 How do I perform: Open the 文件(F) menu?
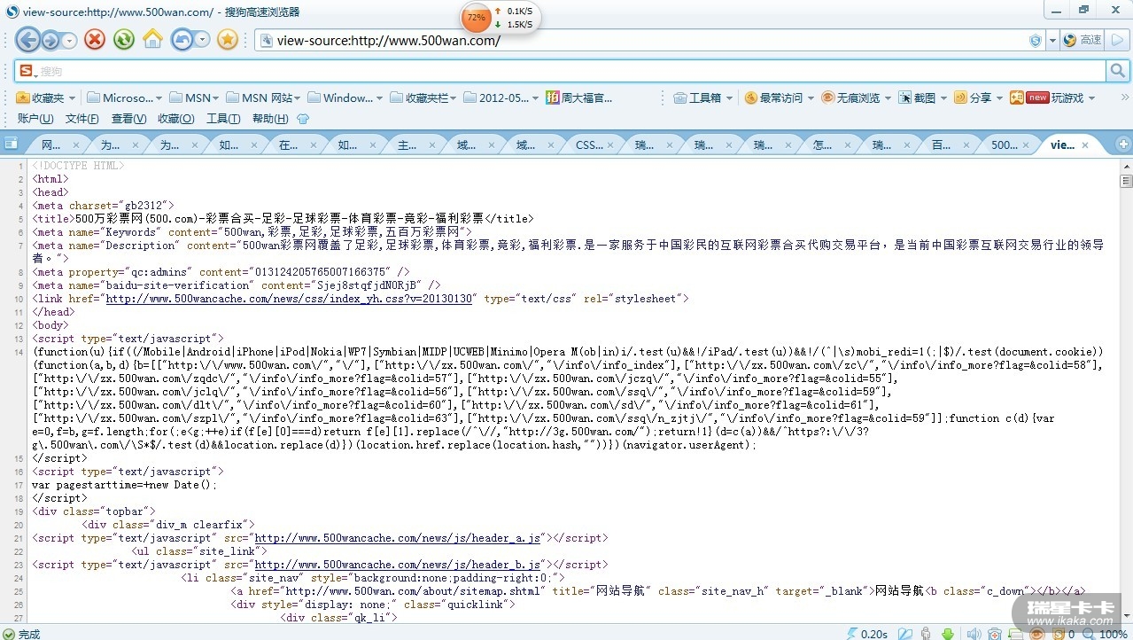(82, 119)
